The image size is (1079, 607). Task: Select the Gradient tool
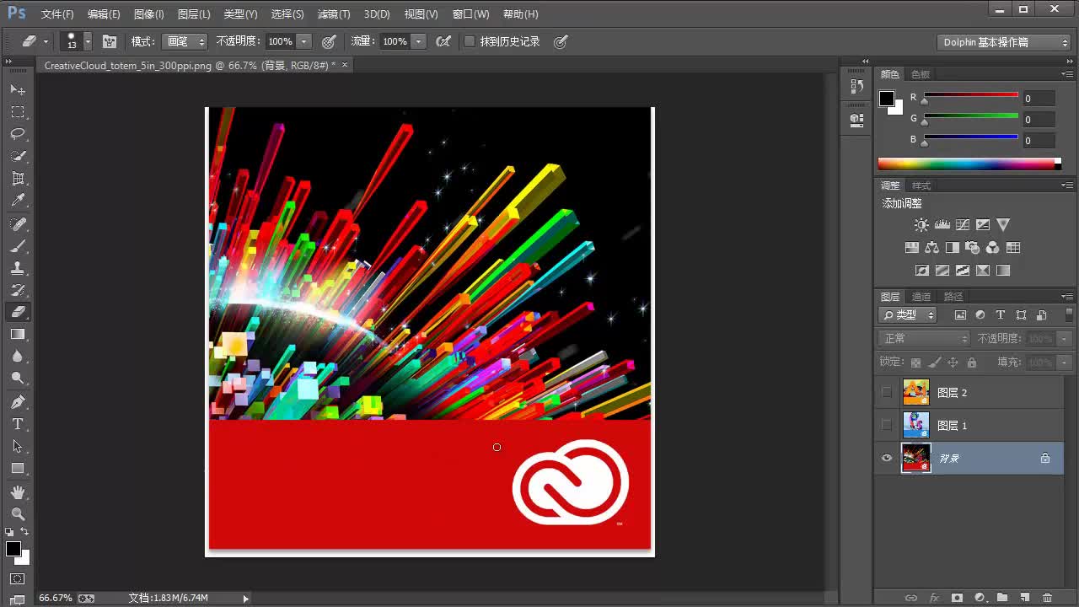(17, 334)
